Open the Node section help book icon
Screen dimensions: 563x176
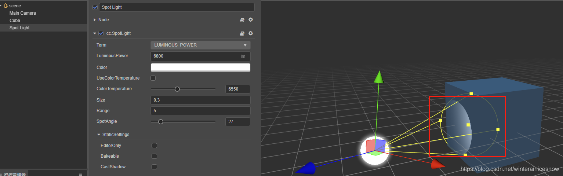tap(242, 20)
